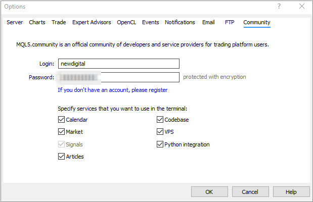Image resolution: width=313 pixels, height=202 pixels.
Task: Click the Login input field
Action: (x=118, y=64)
